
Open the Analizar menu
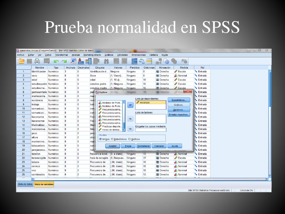click(x=76, y=55)
